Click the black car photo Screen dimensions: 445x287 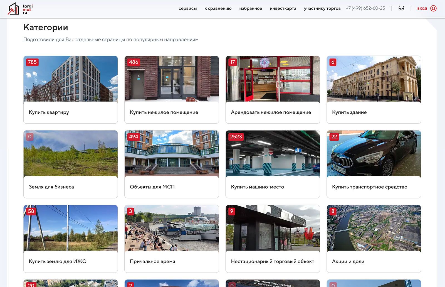pyautogui.click(x=374, y=153)
